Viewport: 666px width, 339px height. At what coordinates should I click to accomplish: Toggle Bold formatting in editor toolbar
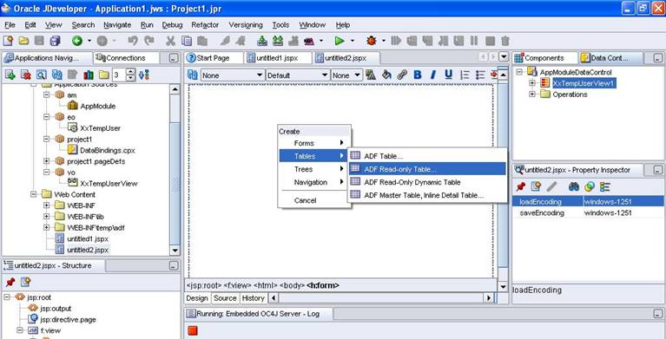[x=418, y=75]
